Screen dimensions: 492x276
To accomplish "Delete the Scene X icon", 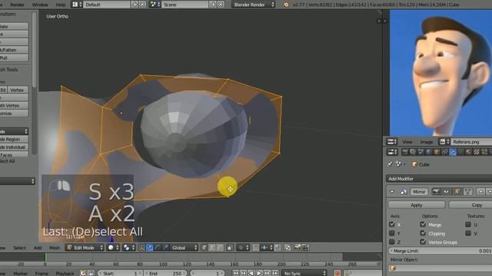I will pos(221,5).
